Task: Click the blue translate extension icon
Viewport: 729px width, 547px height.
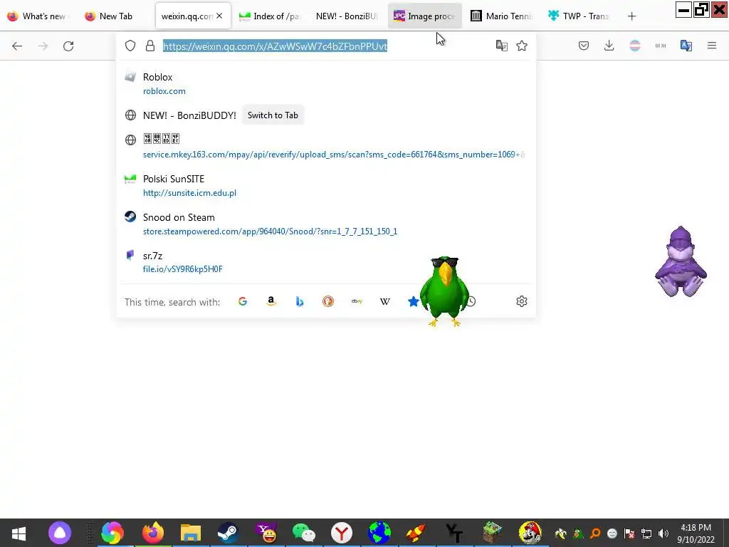Action: coord(686,46)
